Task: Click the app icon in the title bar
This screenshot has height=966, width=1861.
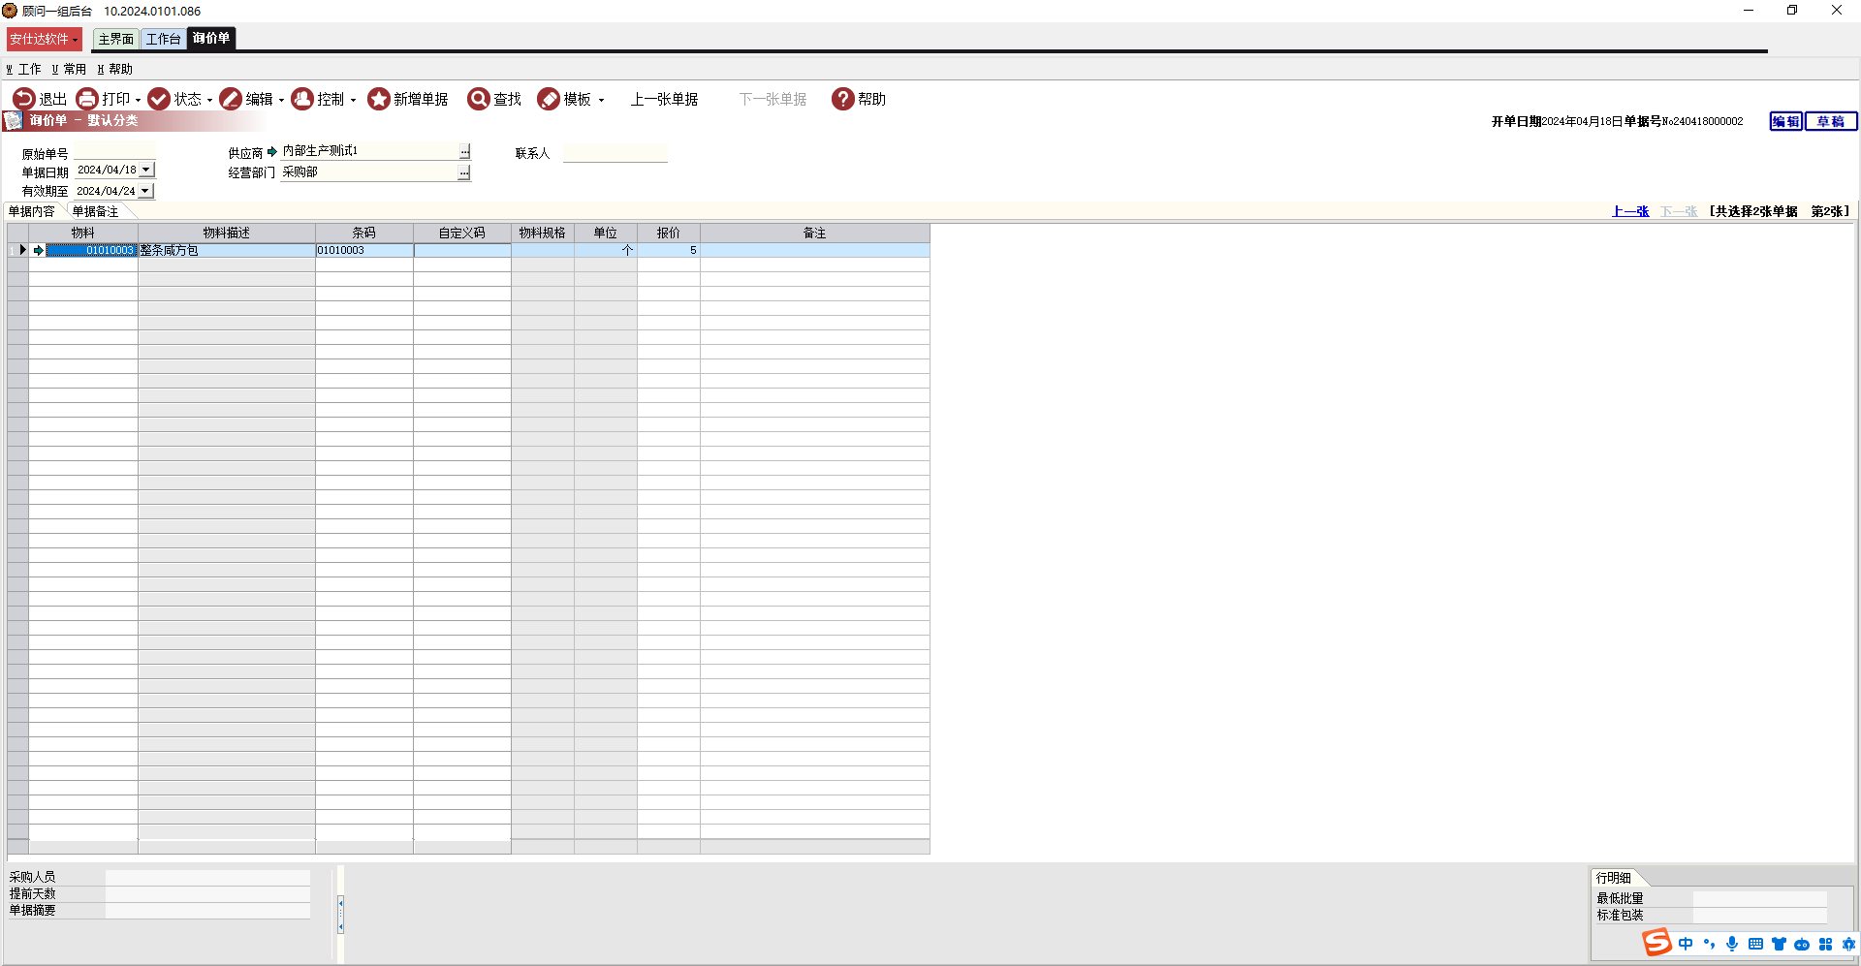Action: (x=10, y=11)
